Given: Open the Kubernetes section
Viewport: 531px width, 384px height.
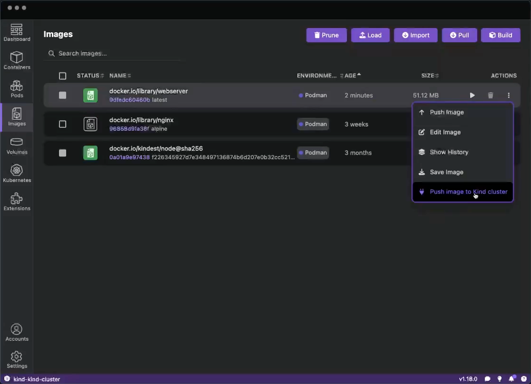Looking at the screenshot, I should tap(17, 173).
